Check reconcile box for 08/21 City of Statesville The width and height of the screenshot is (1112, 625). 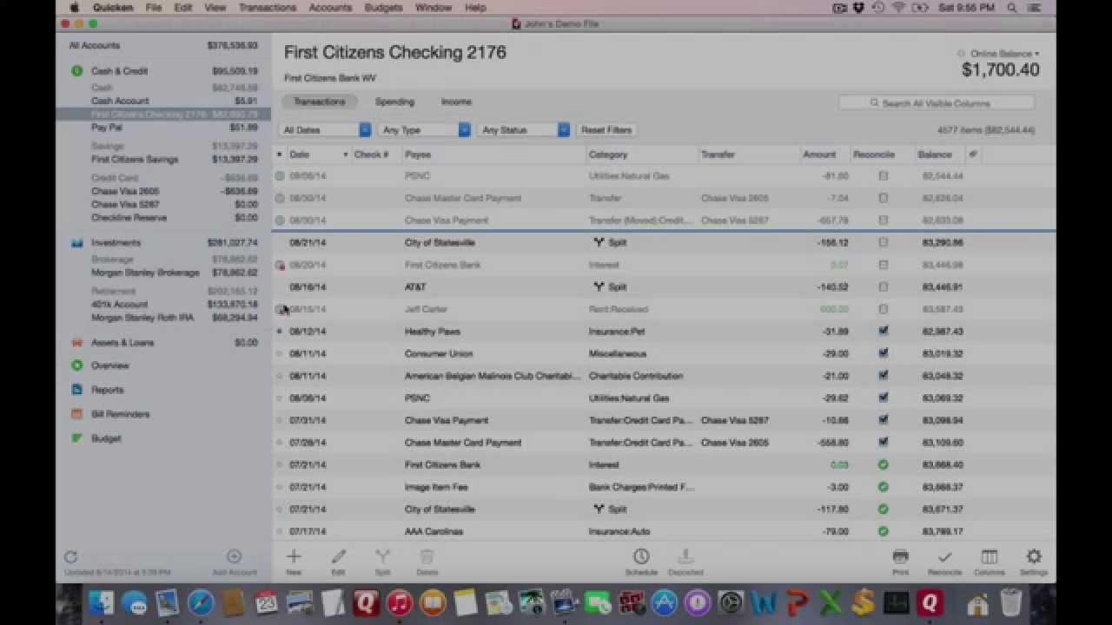[884, 242]
